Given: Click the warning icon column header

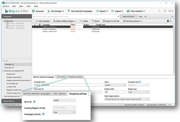Looking at the screenshot, I should [x=35, y=24].
